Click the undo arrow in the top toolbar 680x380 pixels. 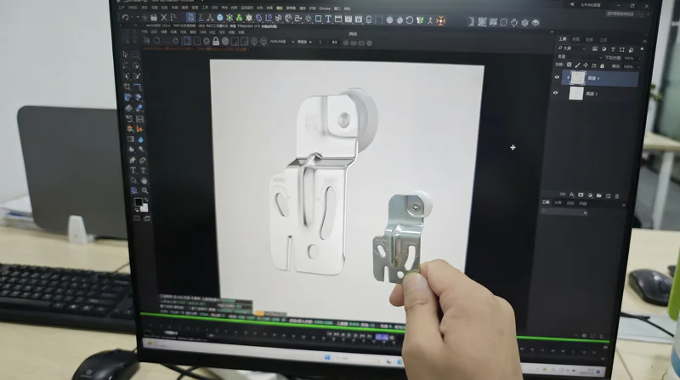point(125,17)
